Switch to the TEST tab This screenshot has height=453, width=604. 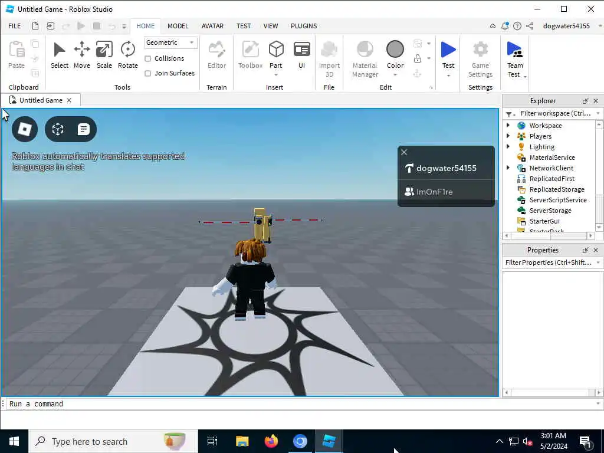(244, 26)
